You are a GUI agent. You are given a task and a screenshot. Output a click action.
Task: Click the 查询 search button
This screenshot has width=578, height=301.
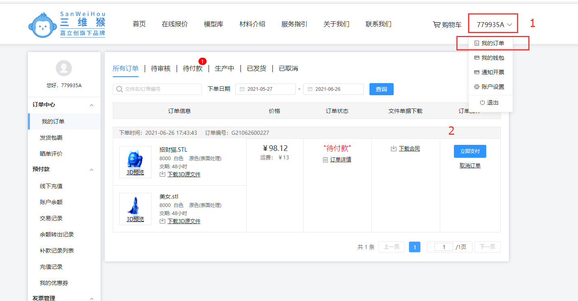(381, 89)
